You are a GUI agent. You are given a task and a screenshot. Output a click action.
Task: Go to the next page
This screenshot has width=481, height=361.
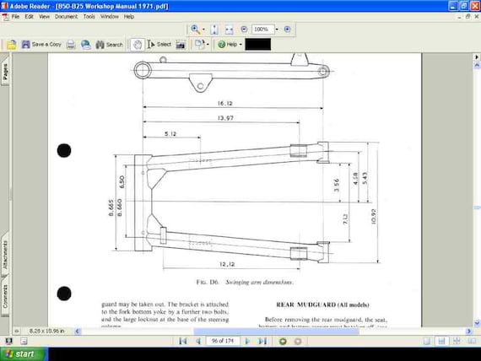point(247,341)
